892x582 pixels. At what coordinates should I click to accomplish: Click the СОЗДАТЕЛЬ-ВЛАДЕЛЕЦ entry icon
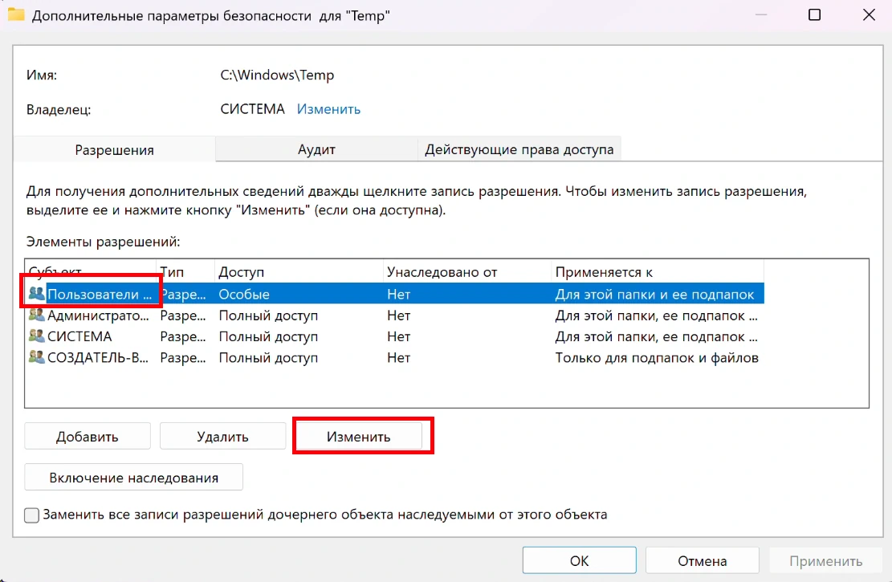click(x=36, y=357)
